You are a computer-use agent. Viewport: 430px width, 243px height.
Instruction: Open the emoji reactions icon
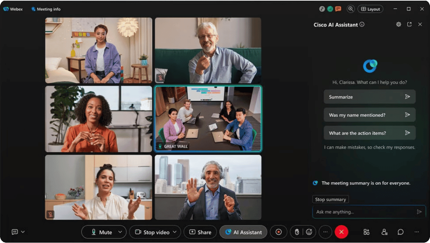(309, 232)
